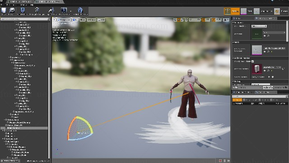Viewport: 289px width, 163px height.
Task: Switch to Animation editing mode
Action: point(261,11)
